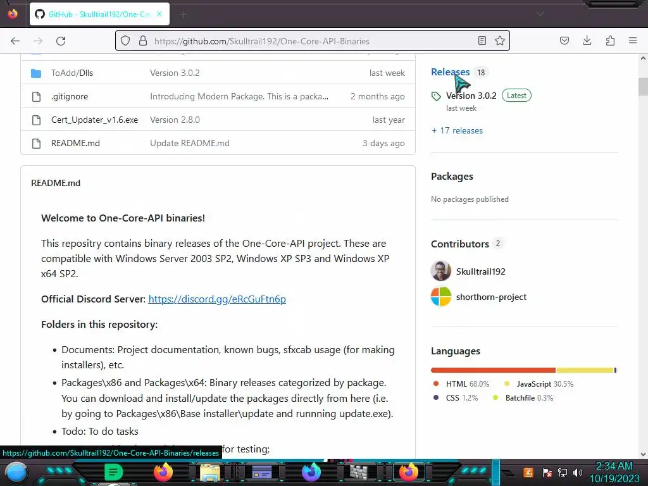Click the Latest release label
The image size is (648, 486).
click(x=516, y=96)
